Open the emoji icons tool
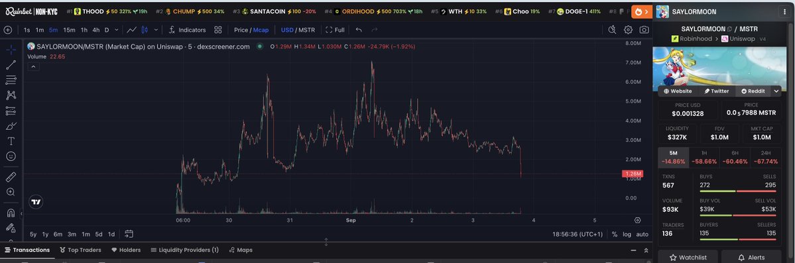795x263 pixels. tap(11, 156)
